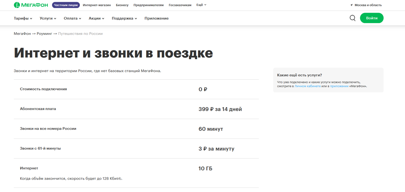Click 3 ₽ за минуту value
The width and height of the screenshot is (405, 192).
(x=217, y=149)
